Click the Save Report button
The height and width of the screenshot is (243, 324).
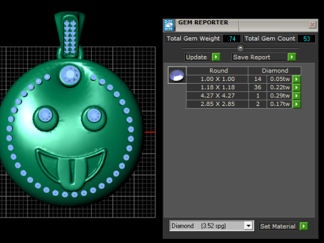pos(259,57)
